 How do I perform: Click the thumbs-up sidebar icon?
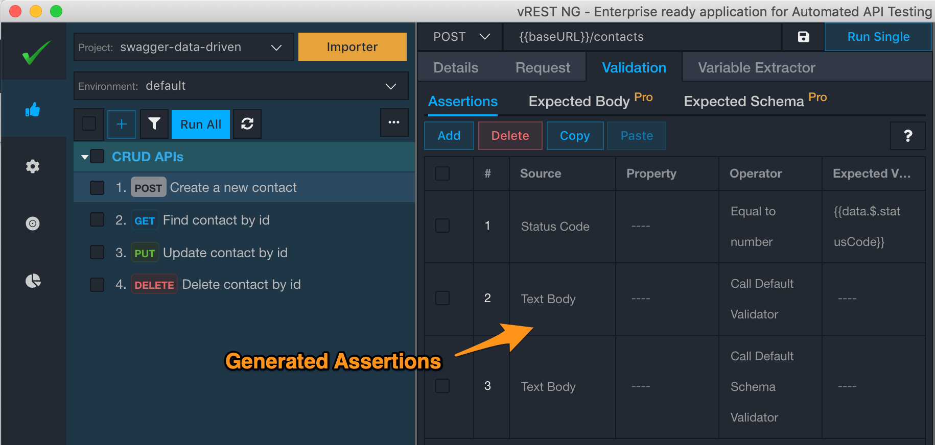point(33,109)
